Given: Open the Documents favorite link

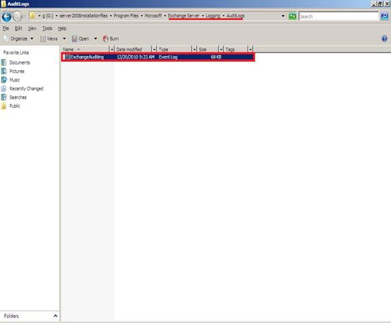Looking at the screenshot, I should pyautogui.click(x=20, y=63).
